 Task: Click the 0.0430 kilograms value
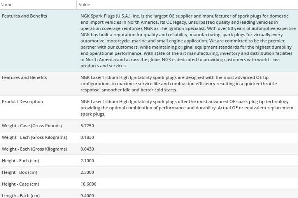pos(87,149)
